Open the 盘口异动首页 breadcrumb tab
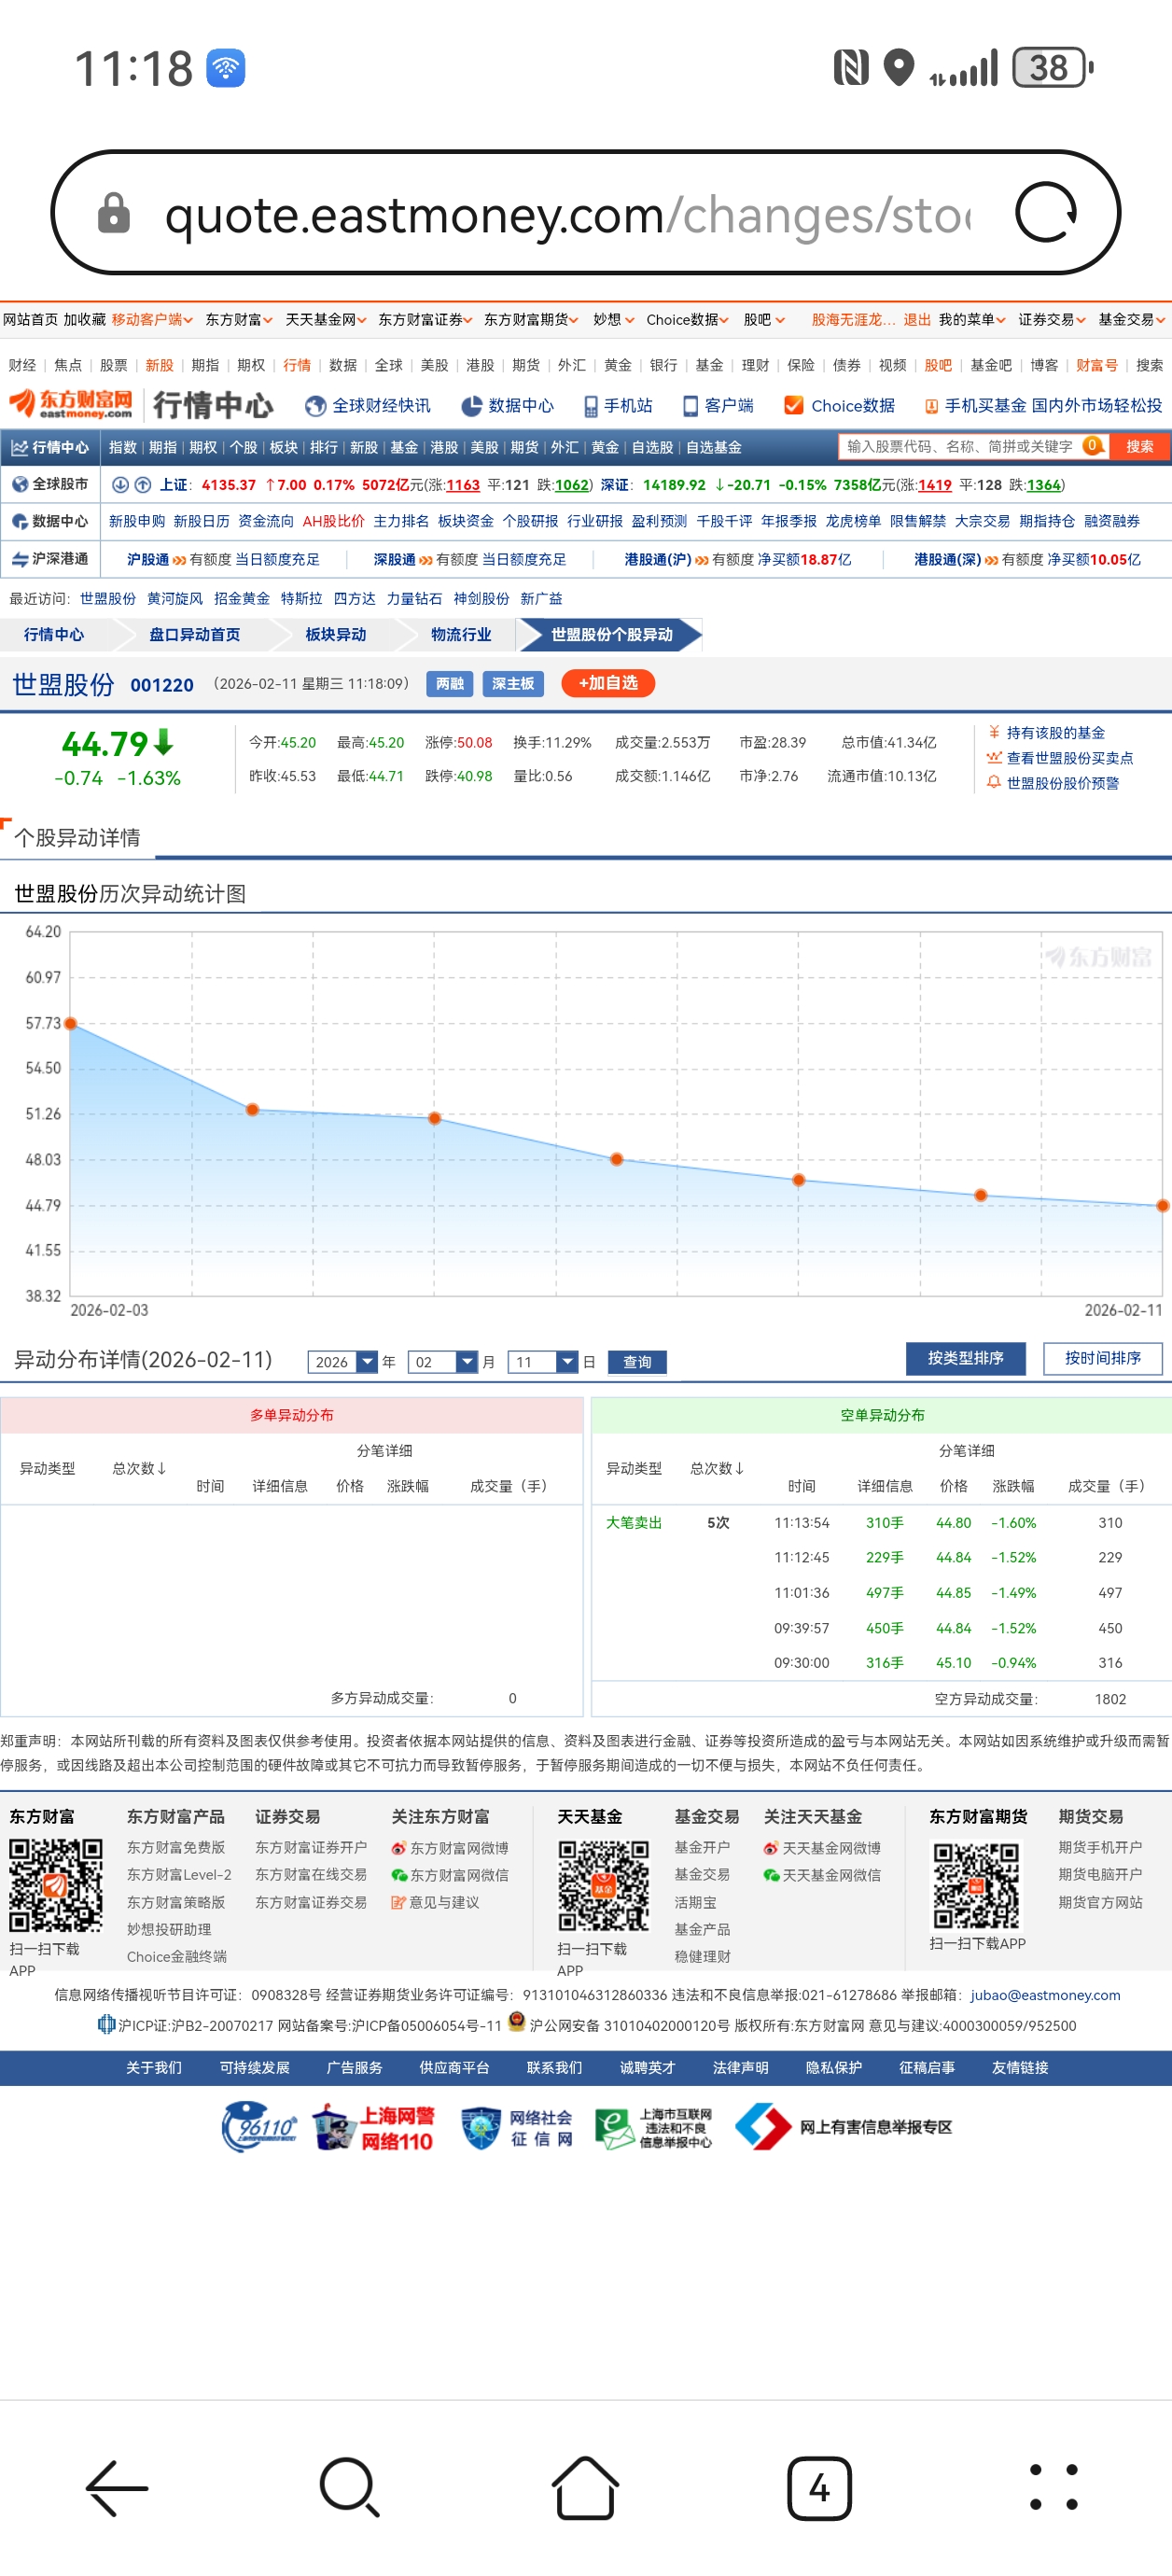Viewport: 1172px width, 2576px height. pyautogui.click(x=195, y=635)
